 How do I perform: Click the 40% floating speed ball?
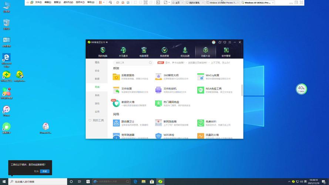pos(301,89)
